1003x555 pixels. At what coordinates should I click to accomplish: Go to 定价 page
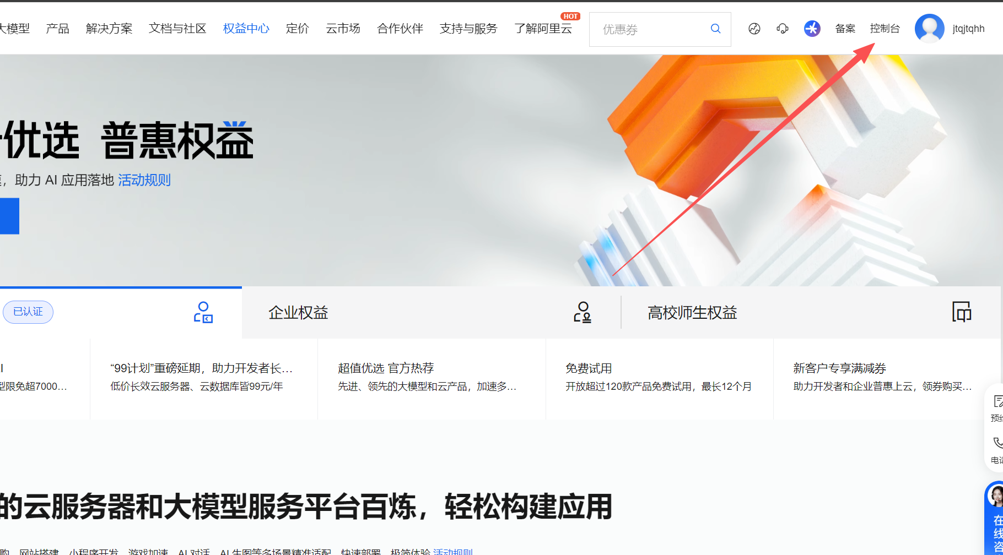[298, 29]
